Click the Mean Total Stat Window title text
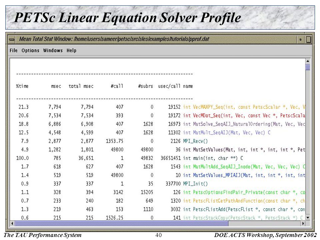 [114, 39]
